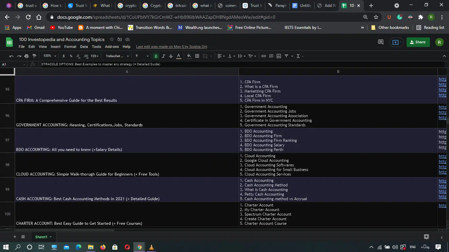Click the undo icon in toolbar
The width and height of the screenshot is (449, 252).
pos(12,56)
